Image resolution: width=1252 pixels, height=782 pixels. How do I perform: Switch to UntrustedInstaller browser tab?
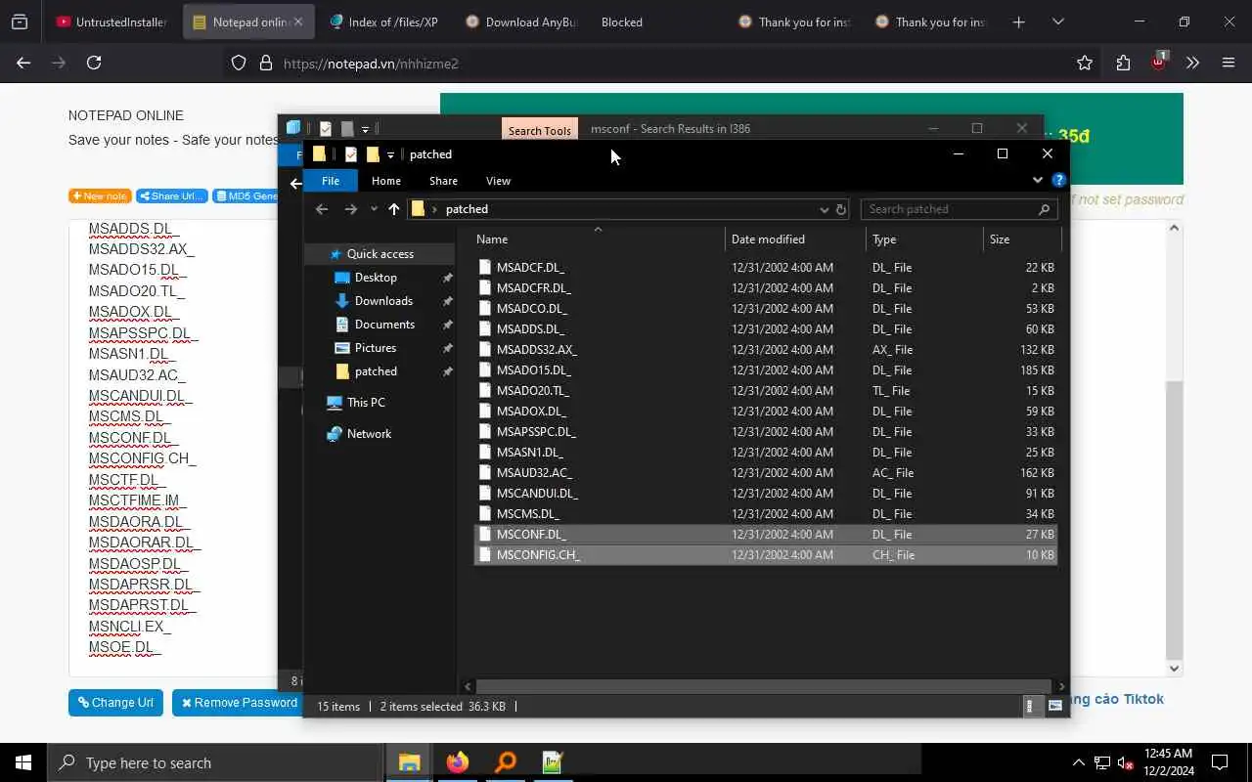click(x=112, y=22)
